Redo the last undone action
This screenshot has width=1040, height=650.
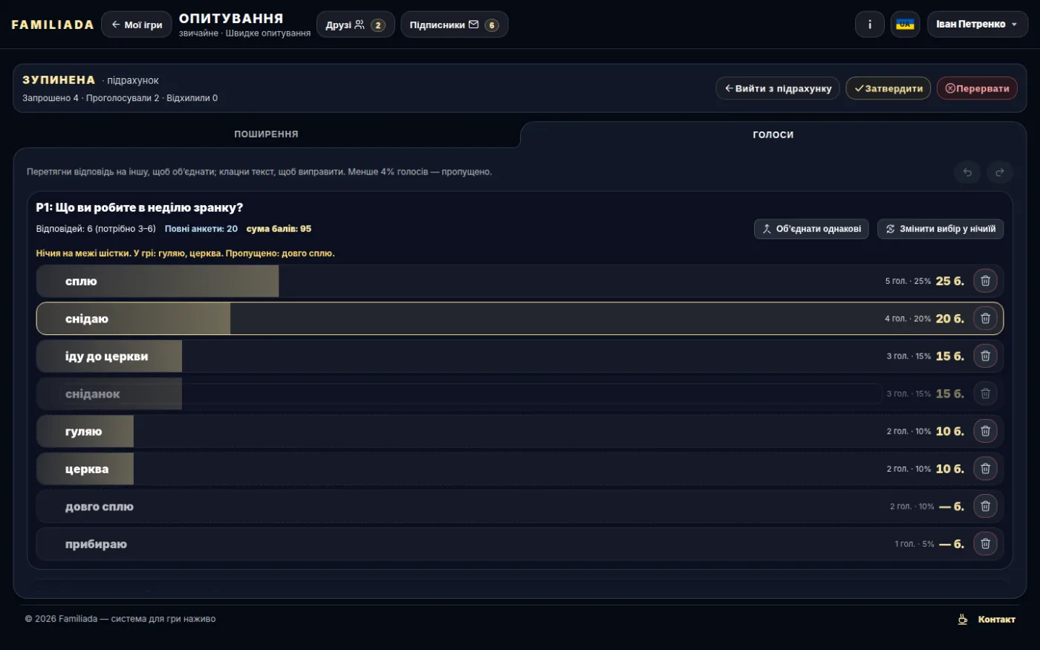tap(1000, 172)
